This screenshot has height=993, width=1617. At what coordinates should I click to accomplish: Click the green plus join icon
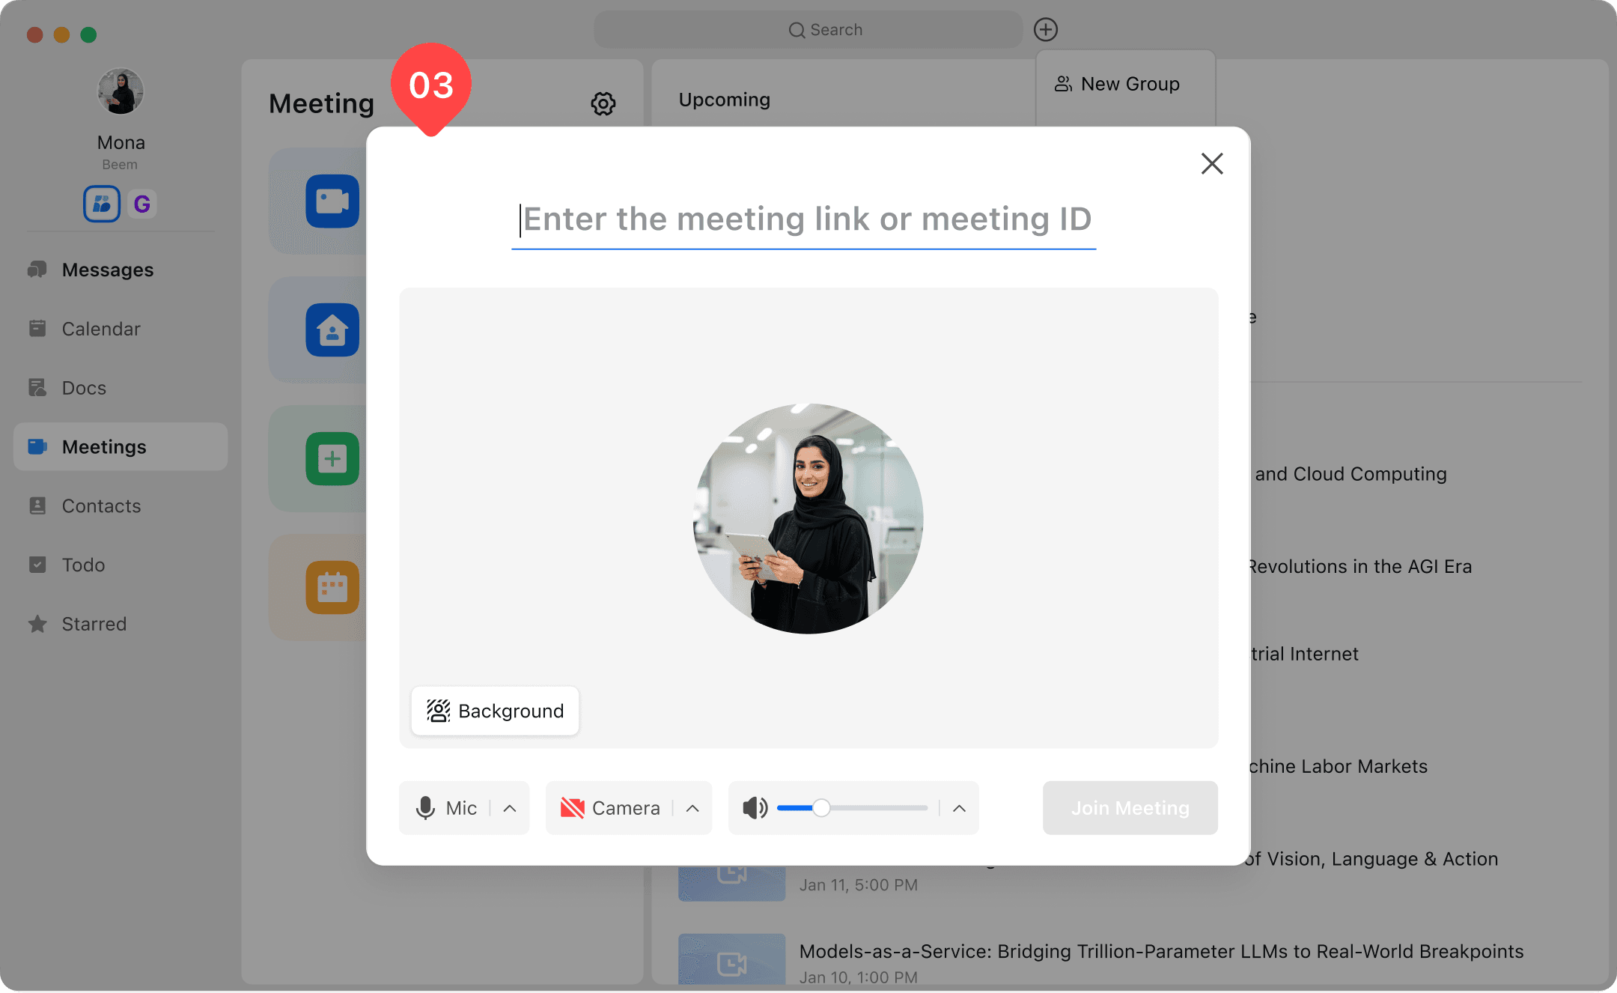pos(332,458)
